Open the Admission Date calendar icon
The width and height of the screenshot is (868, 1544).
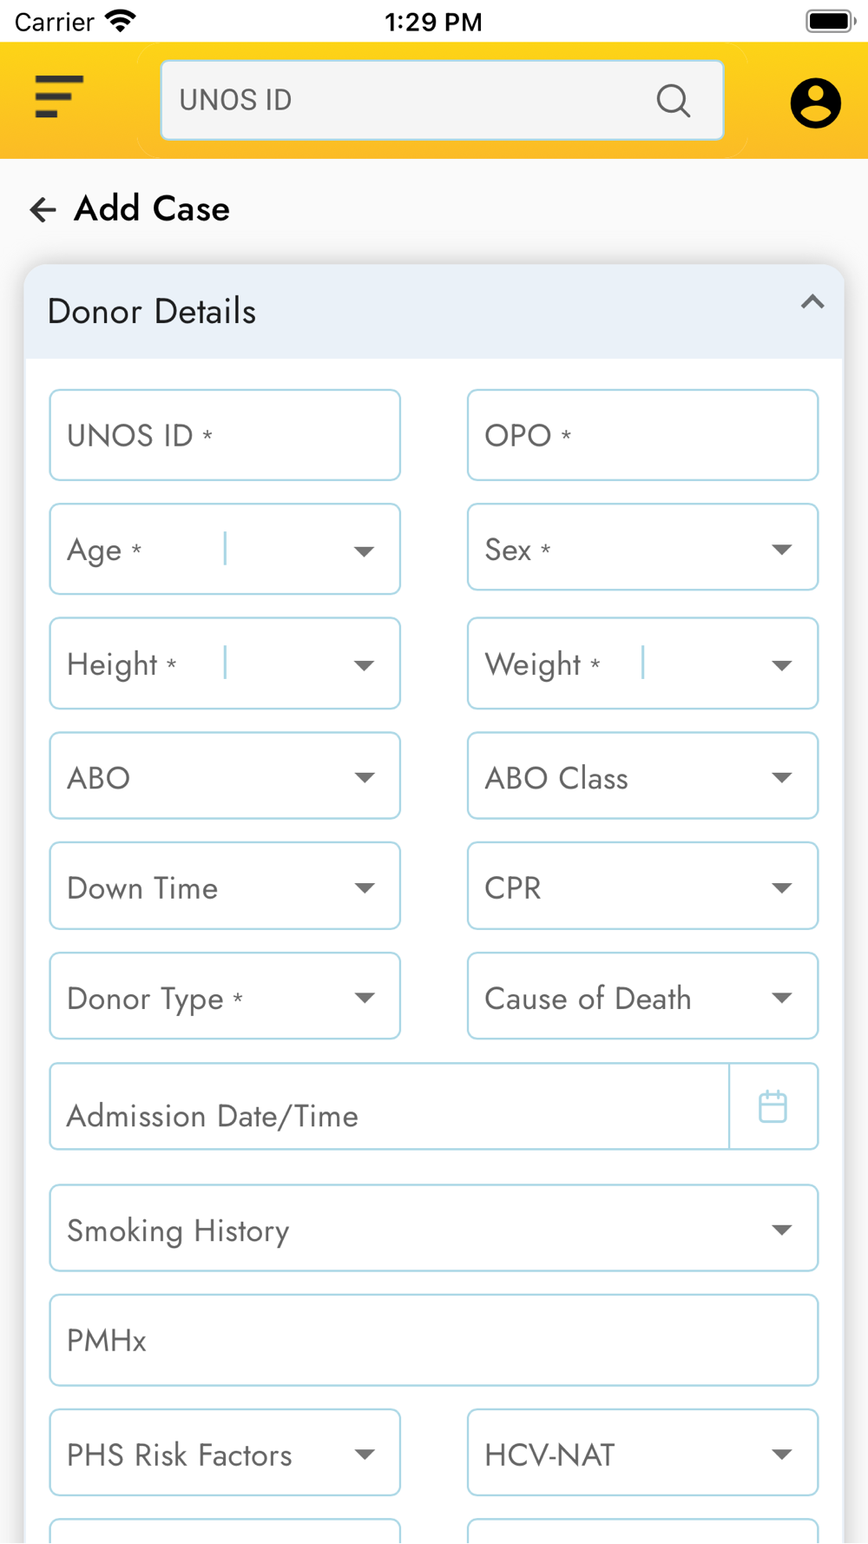(x=773, y=1106)
